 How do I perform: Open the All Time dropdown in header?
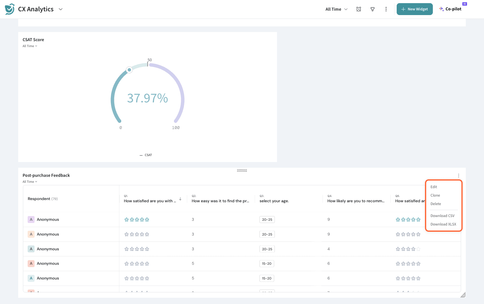(x=336, y=9)
